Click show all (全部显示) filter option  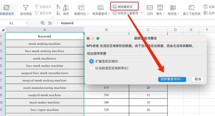click(43, 7)
